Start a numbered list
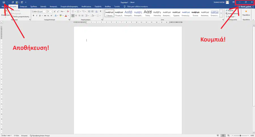This screenshot has height=137, width=255. pos(78,12)
